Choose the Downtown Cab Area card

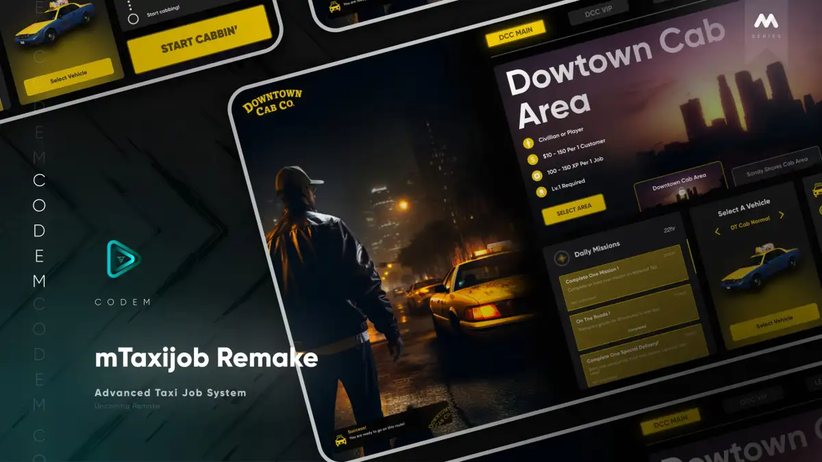[x=680, y=185]
